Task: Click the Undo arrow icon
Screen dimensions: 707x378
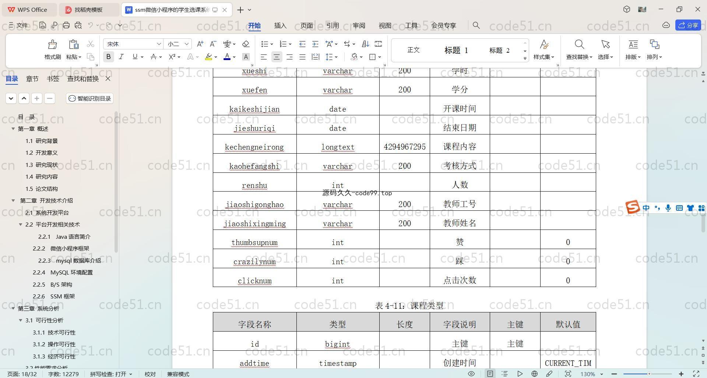Action: [x=91, y=25]
